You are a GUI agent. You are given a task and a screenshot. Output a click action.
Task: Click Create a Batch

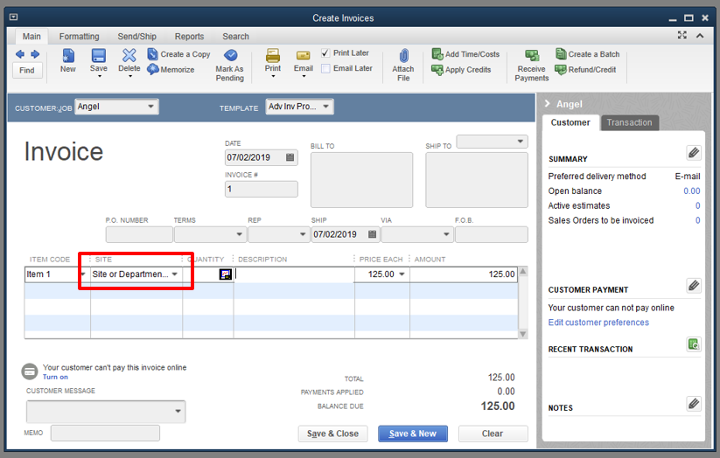(x=588, y=54)
